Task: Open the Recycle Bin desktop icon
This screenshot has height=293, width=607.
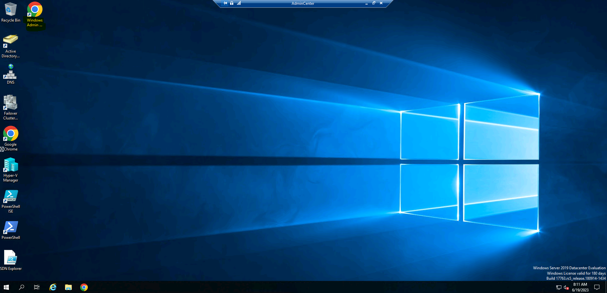Action: point(10,12)
